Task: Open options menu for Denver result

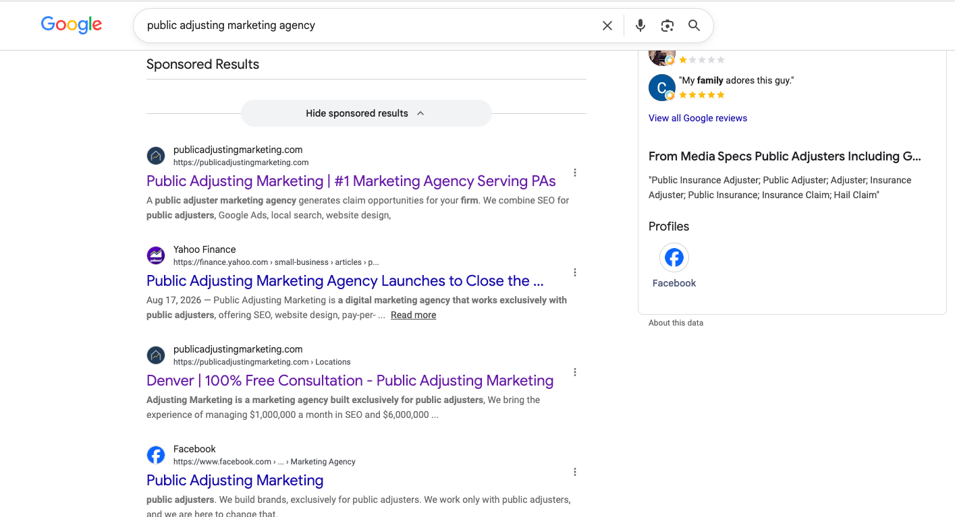Action: click(x=575, y=372)
